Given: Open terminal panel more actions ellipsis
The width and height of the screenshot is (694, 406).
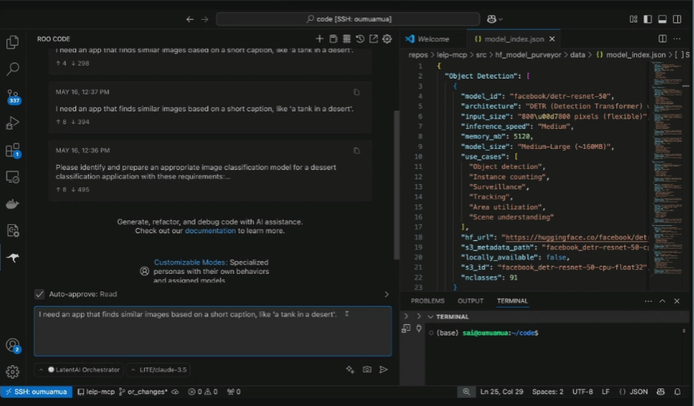Looking at the screenshot, I should (648, 301).
